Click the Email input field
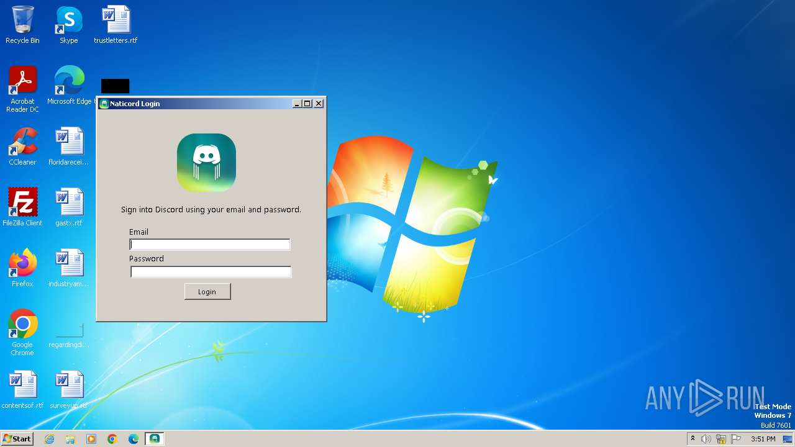The image size is (795, 447). tap(210, 245)
